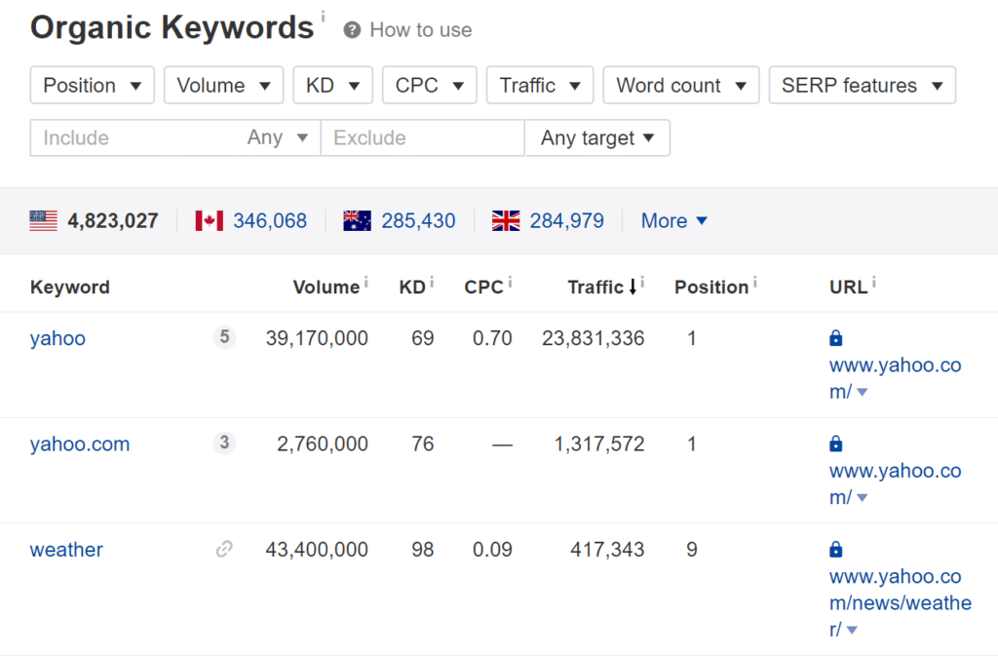Open the KD filter dropdown

[x=333, y=85]
